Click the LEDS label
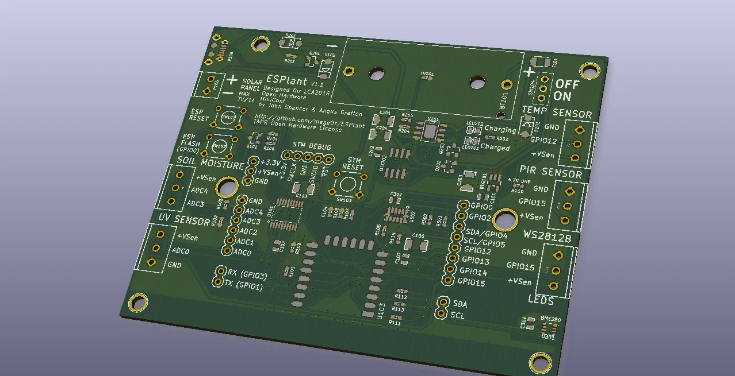The height and width of the screenshot is (376, 735). point(541,300)
